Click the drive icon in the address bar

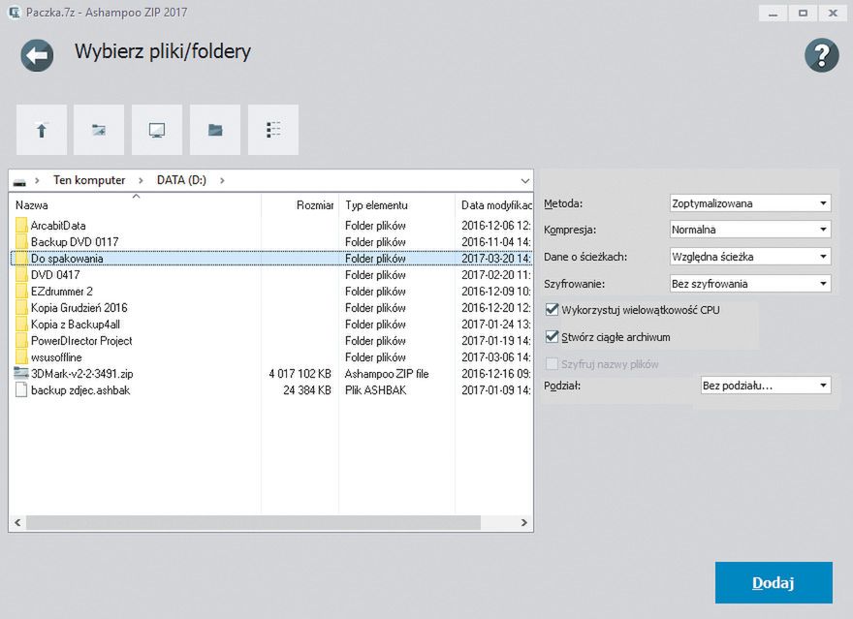[19, 181]
